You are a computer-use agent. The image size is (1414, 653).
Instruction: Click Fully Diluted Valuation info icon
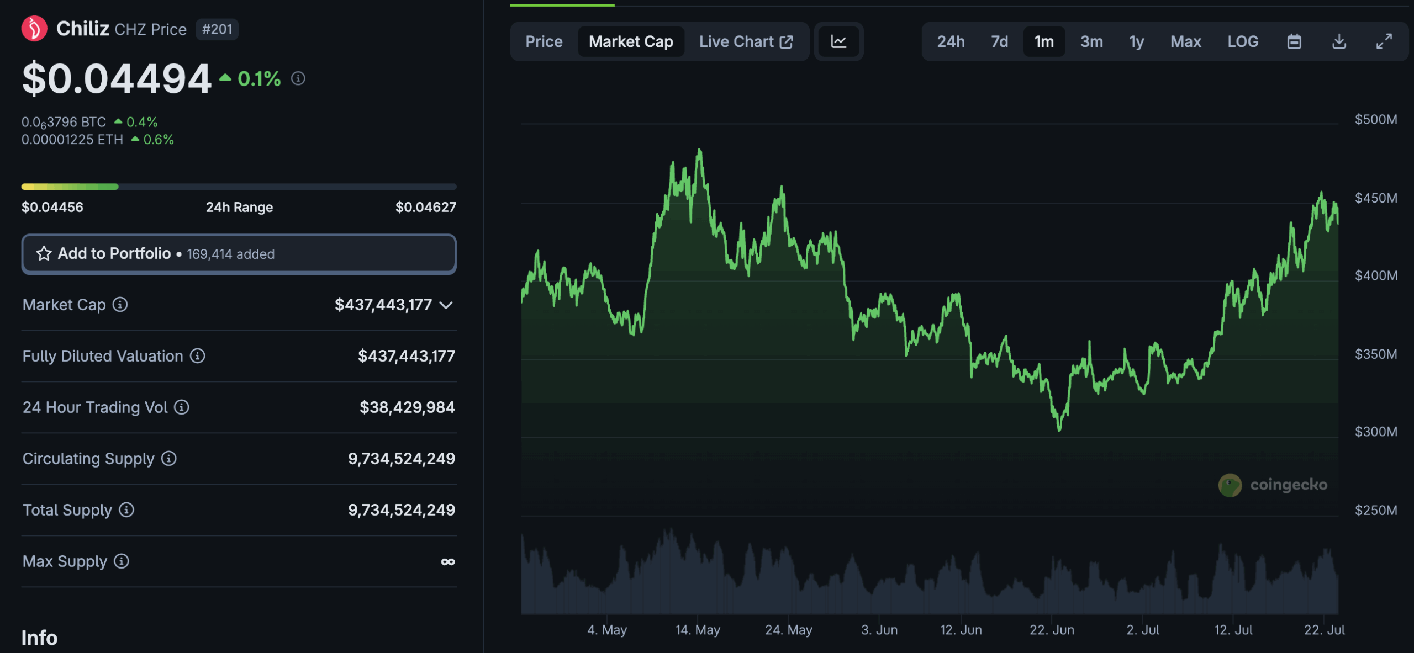coord(198,355)
